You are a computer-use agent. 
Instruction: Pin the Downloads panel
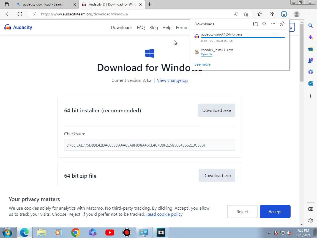click(282, 24)
